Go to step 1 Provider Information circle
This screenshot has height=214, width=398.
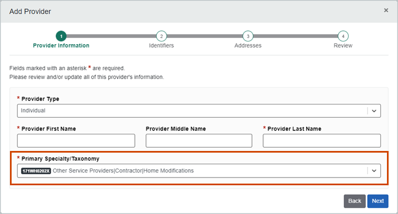pos(61,36)
